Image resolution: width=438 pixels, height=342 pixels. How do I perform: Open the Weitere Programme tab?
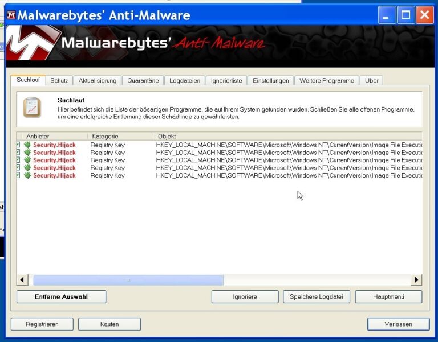(x=327, y=81)
